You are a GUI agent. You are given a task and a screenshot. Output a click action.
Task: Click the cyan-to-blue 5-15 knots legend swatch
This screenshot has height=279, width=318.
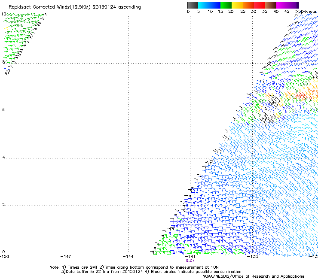tap(209, 5)
